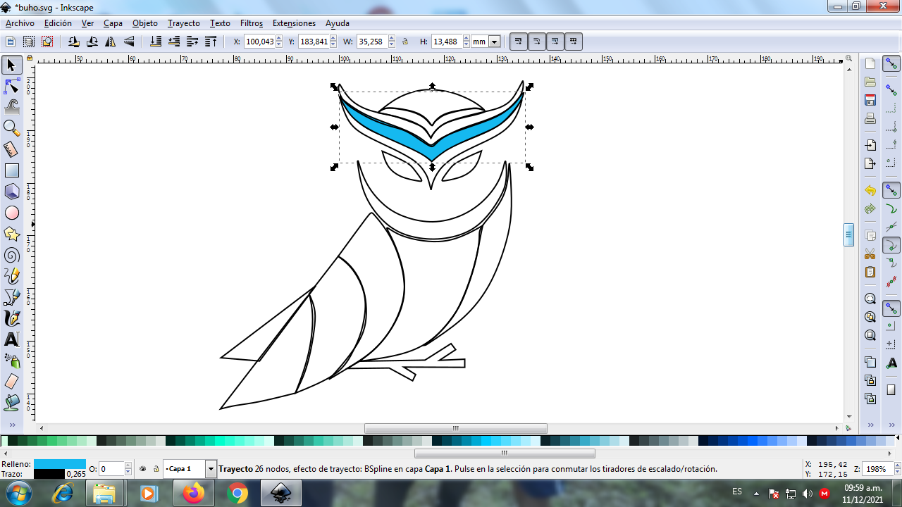Select the Selector arrow tool

pos(11,65)
